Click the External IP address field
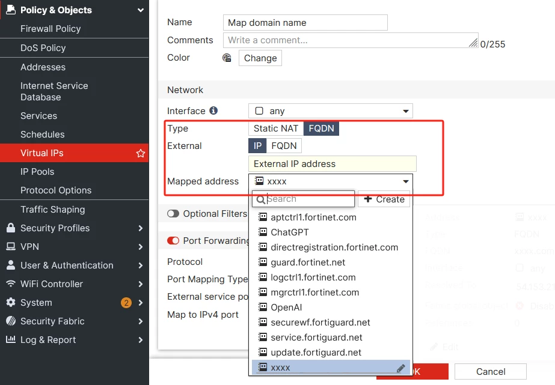The image size is (555, 385). pyautogui.click(x=333, y=164)
